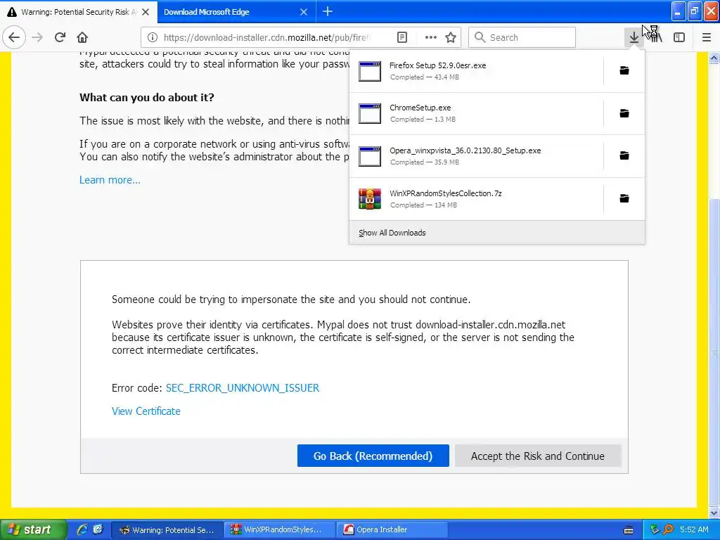Screen dimensions: 720x540
Task: Run Opera_winxpvista_36.0.2130.80_Setup.exe download
Action: [476, 156]
